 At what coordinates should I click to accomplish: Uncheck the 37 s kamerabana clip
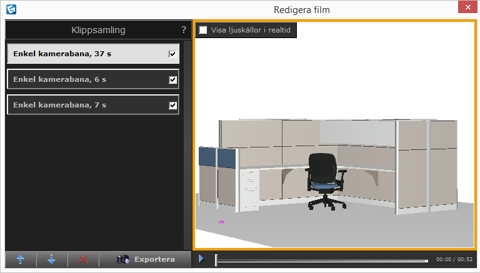[x=172, y=54]
